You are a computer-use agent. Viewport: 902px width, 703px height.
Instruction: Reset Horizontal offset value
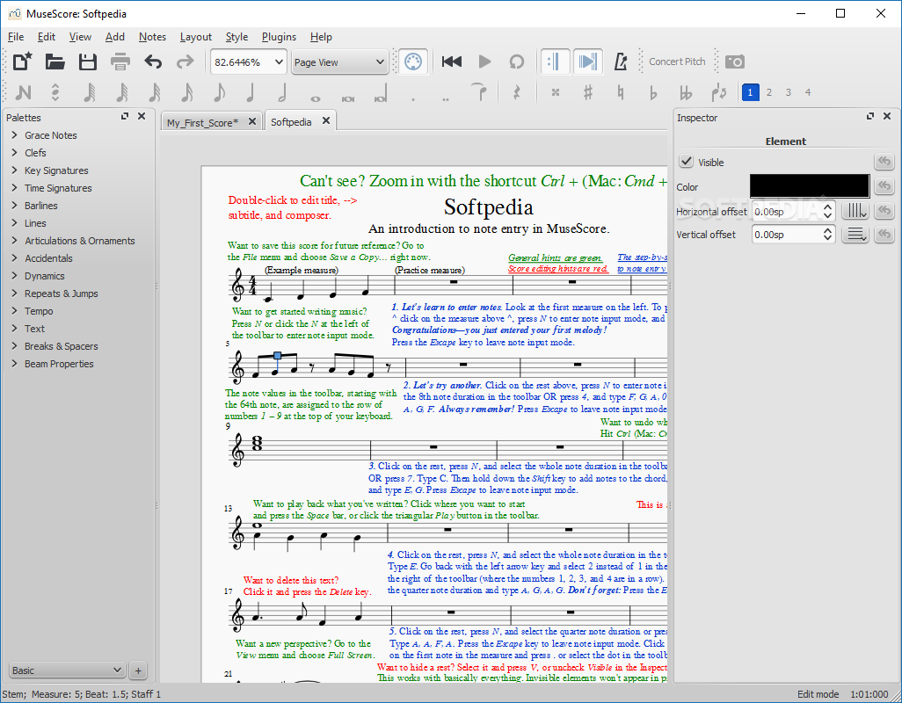[884, 211]
